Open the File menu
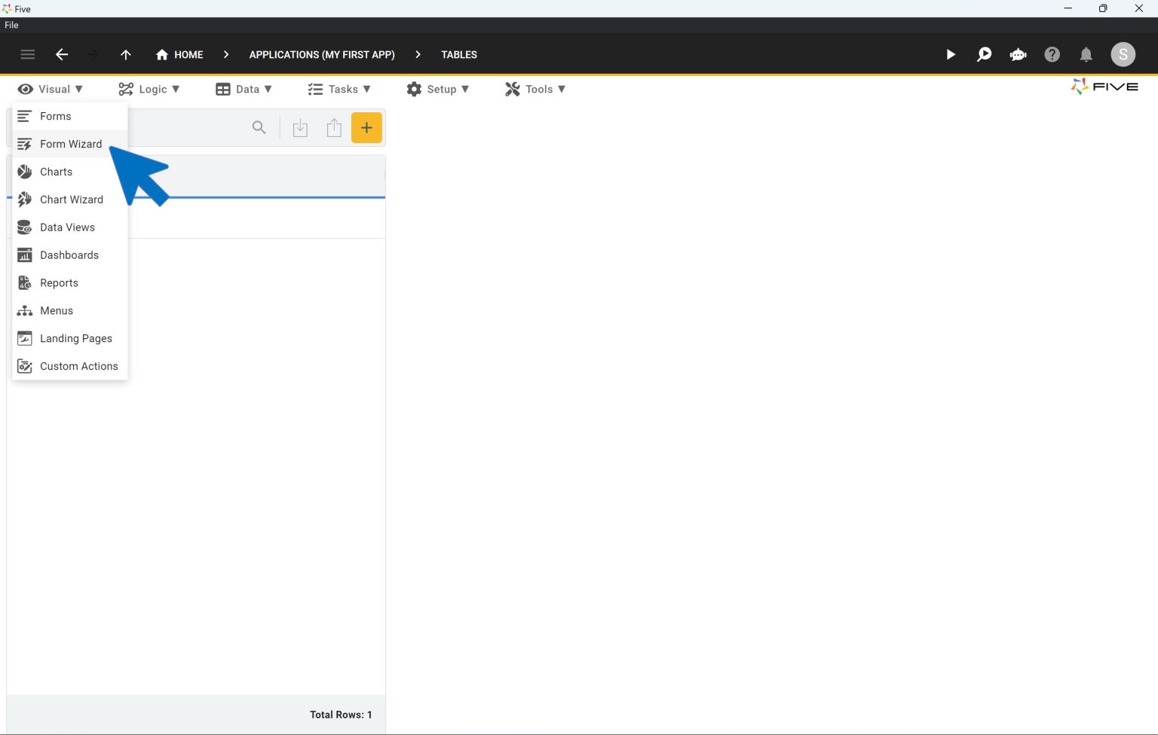 click(11, 25)
